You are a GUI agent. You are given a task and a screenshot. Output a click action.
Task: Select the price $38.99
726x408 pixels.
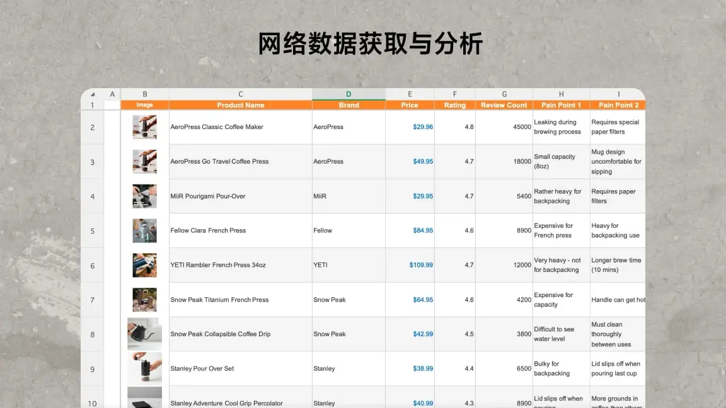(x=410, y=369)
